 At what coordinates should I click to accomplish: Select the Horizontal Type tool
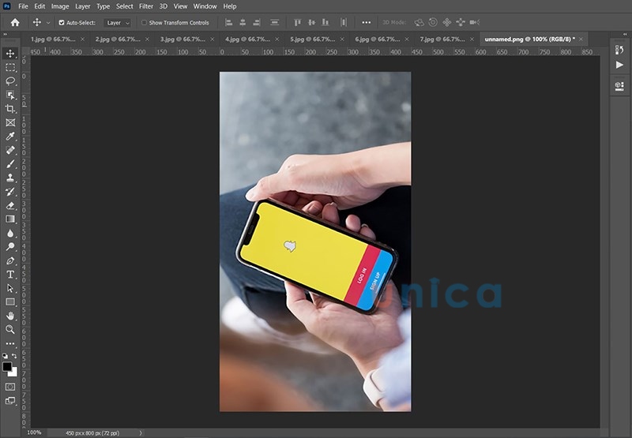pos(10,274)
